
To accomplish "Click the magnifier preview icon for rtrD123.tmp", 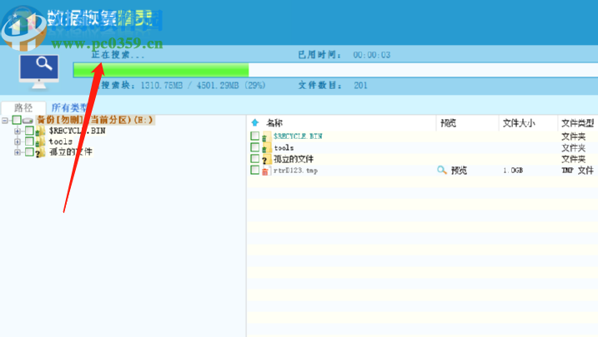I will click(442, 170).
